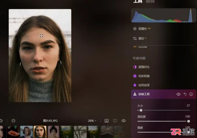
Task: Select the 裁切 crop tool
Action: (139, 38)
